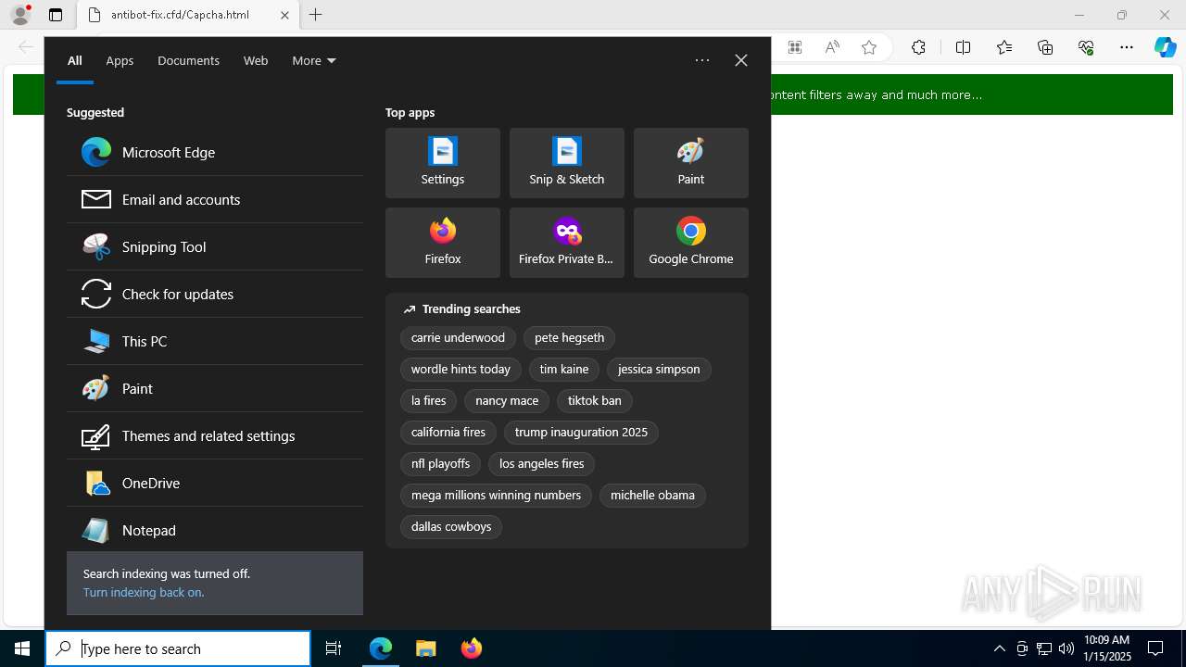This screenshot has width=1186, height=667.
Task: Open search panel options ellipsis
Action: [x=702, y=60]
